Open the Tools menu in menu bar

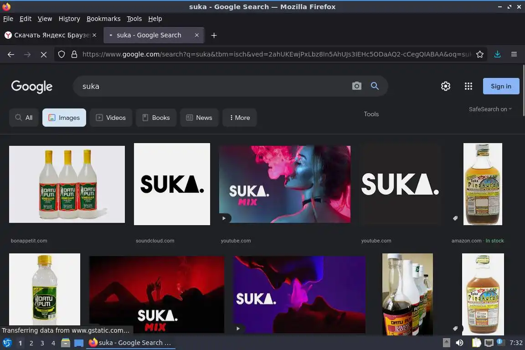(x=134, y=19)
